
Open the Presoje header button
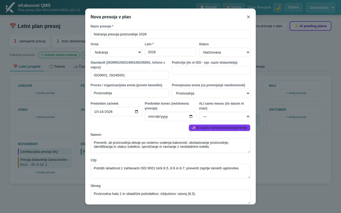tap(208, 7)
